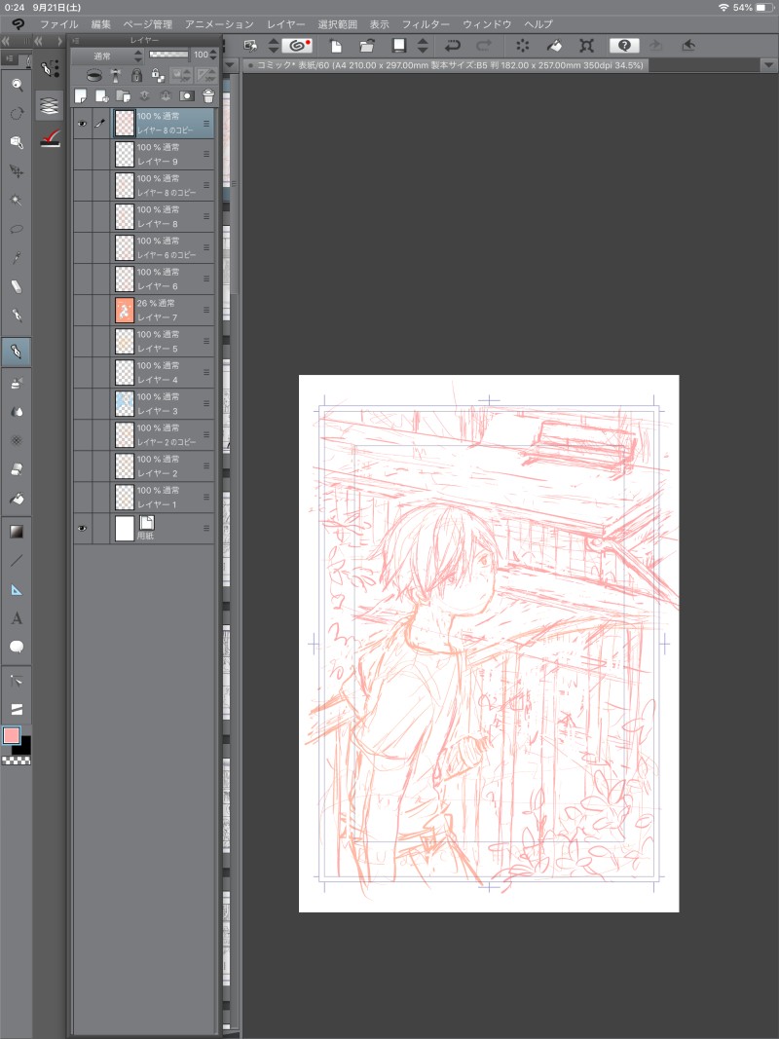Image resolution: width=779 pixels, height=1039 pixels.
Task: Open the 編集 menu
Action: pyautogui.click(x=101, y=24)
